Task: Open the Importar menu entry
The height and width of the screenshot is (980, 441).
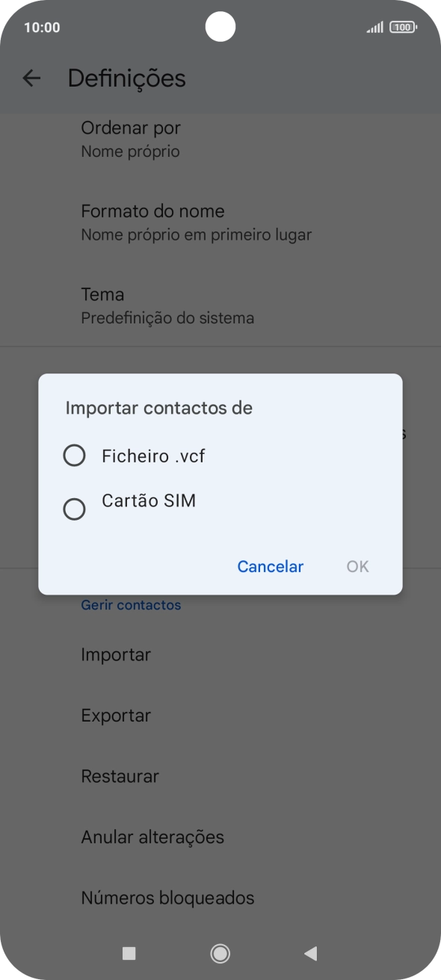Action: pyautogui.click(x=115, y=654)
